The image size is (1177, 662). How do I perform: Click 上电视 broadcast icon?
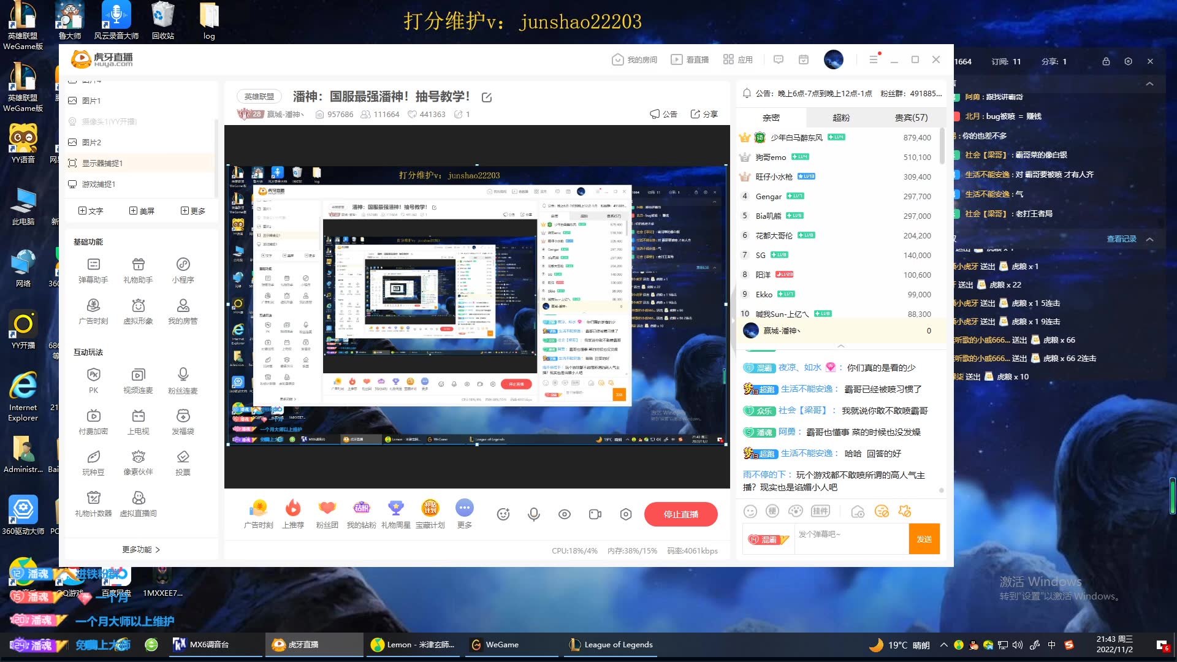pos(138,417)
